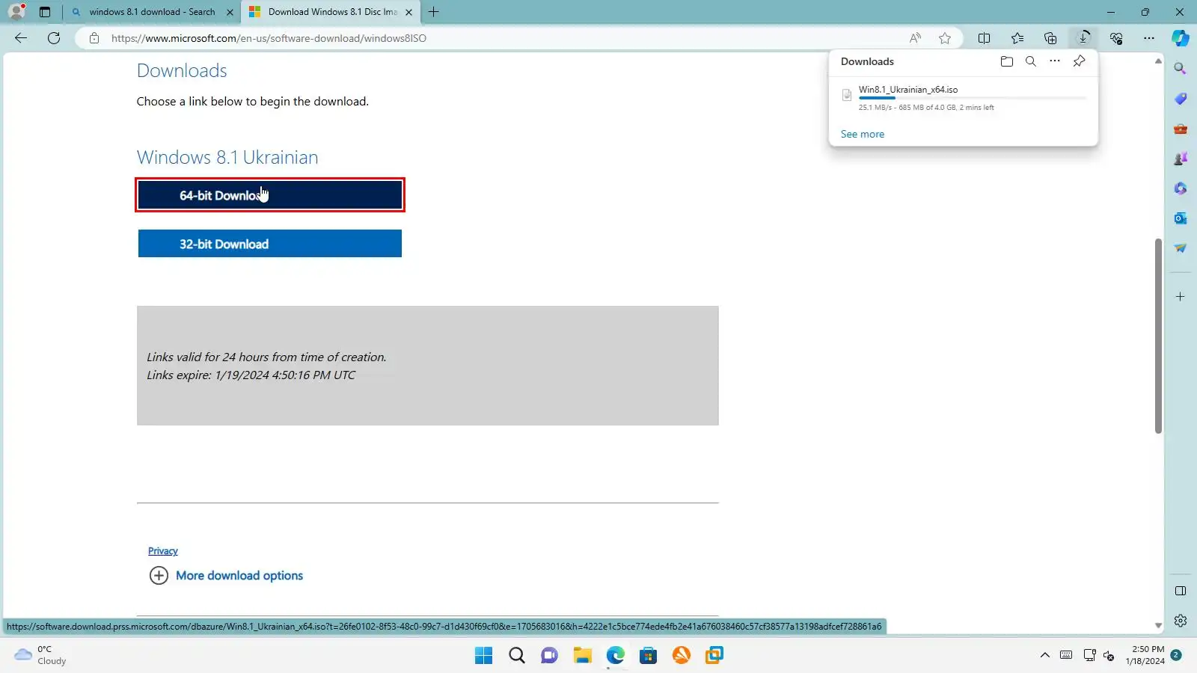
Task: Toggle sidebar visibility icon near bottom
Action: click(1181, 591)
